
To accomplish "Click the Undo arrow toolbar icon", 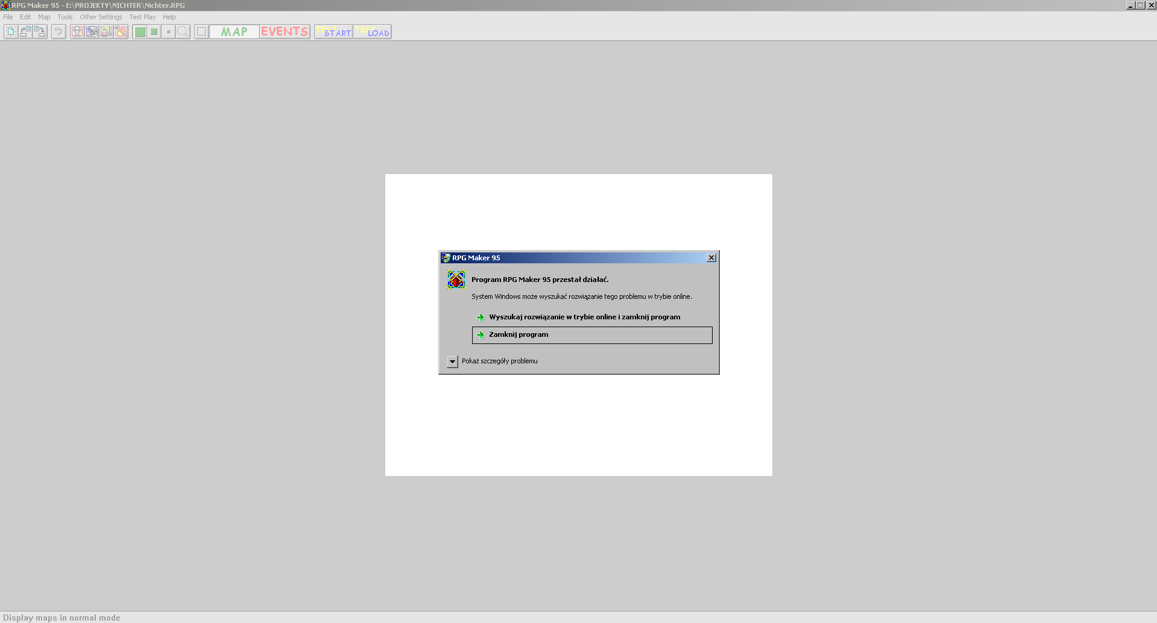I will click(x=58, y=32).
